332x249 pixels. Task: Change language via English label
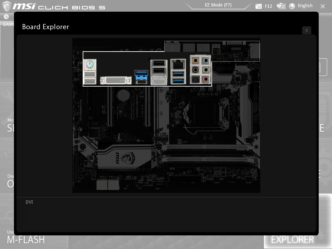[305, 6]
